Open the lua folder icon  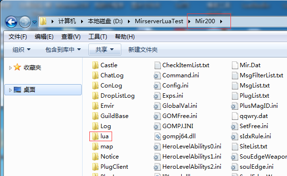[95, 136]
